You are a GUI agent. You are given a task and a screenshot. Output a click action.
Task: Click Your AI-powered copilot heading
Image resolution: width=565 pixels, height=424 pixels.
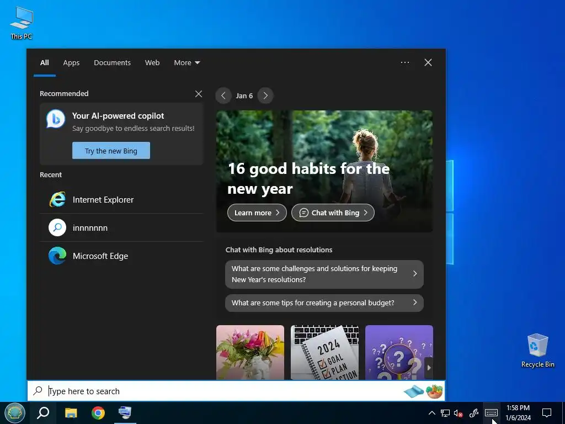pyautogui.click(x=118, y=116)
